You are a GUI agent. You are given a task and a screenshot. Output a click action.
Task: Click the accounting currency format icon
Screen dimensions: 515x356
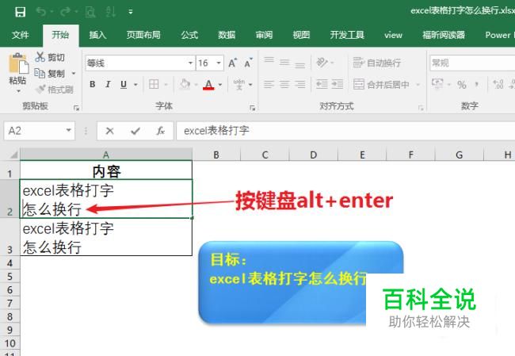click(437, 85)
